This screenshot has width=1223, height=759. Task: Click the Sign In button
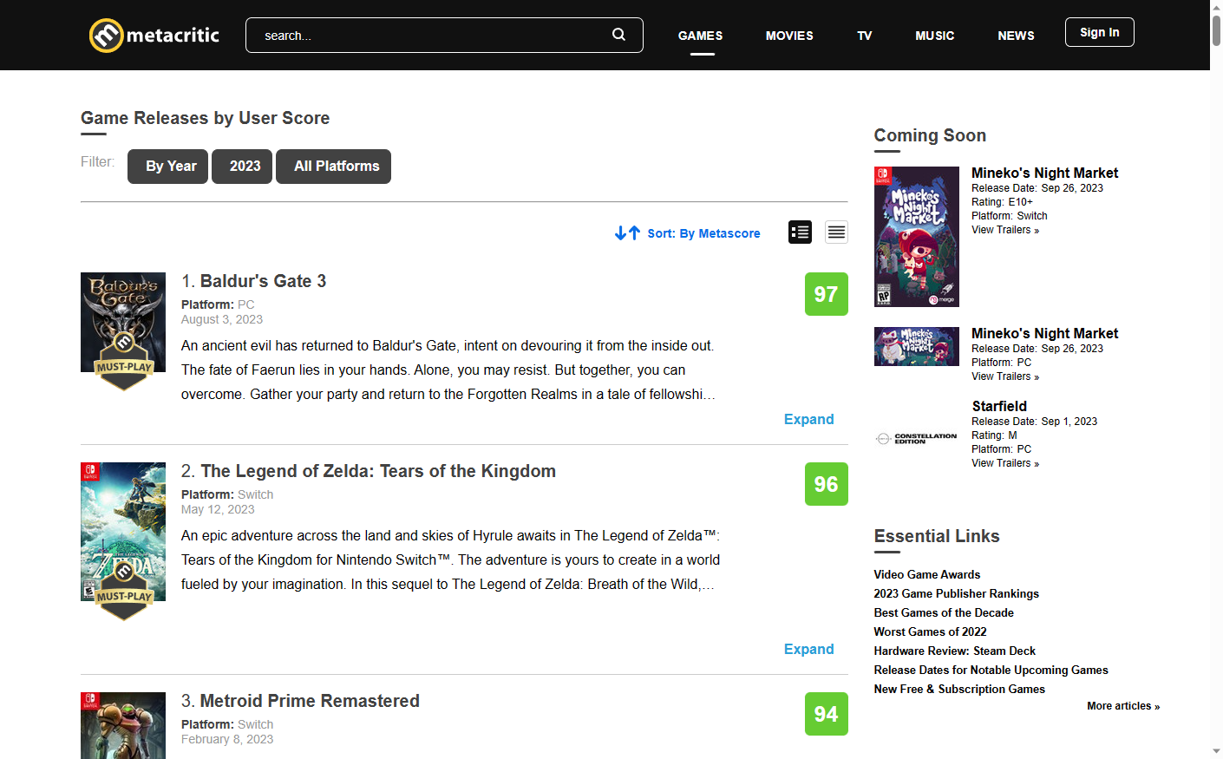(x=1099, y=32)
